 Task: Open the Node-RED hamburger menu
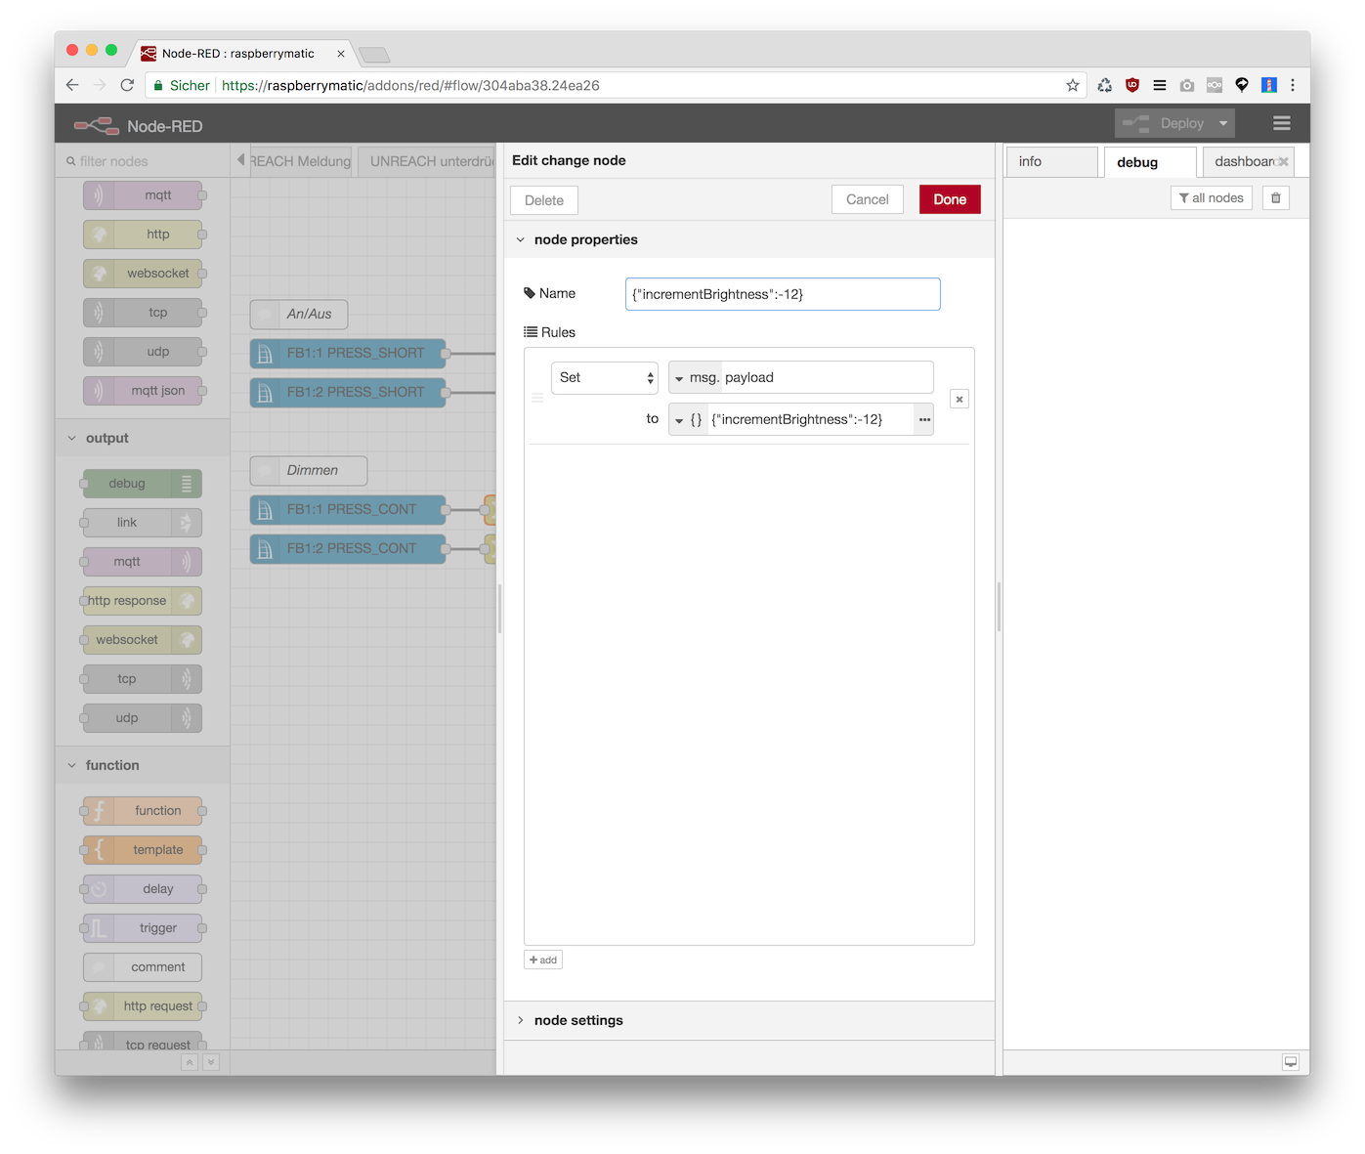1281,123
